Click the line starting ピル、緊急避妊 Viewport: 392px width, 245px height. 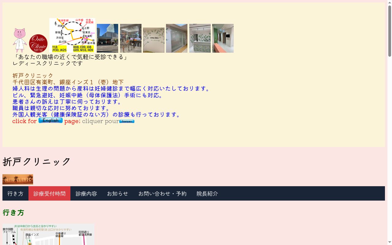click(89, 95)
